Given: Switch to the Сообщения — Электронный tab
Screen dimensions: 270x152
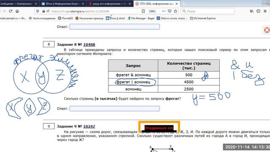Looking at the screenshot, I should (16, 4).
